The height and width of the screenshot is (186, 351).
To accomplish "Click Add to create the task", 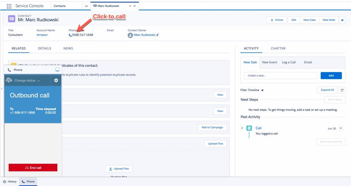I will [x=331, y=76].
